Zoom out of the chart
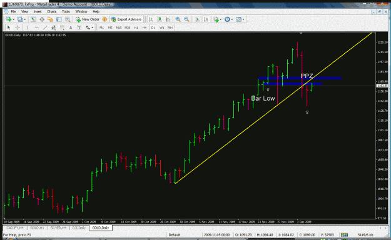 [186, 19]
